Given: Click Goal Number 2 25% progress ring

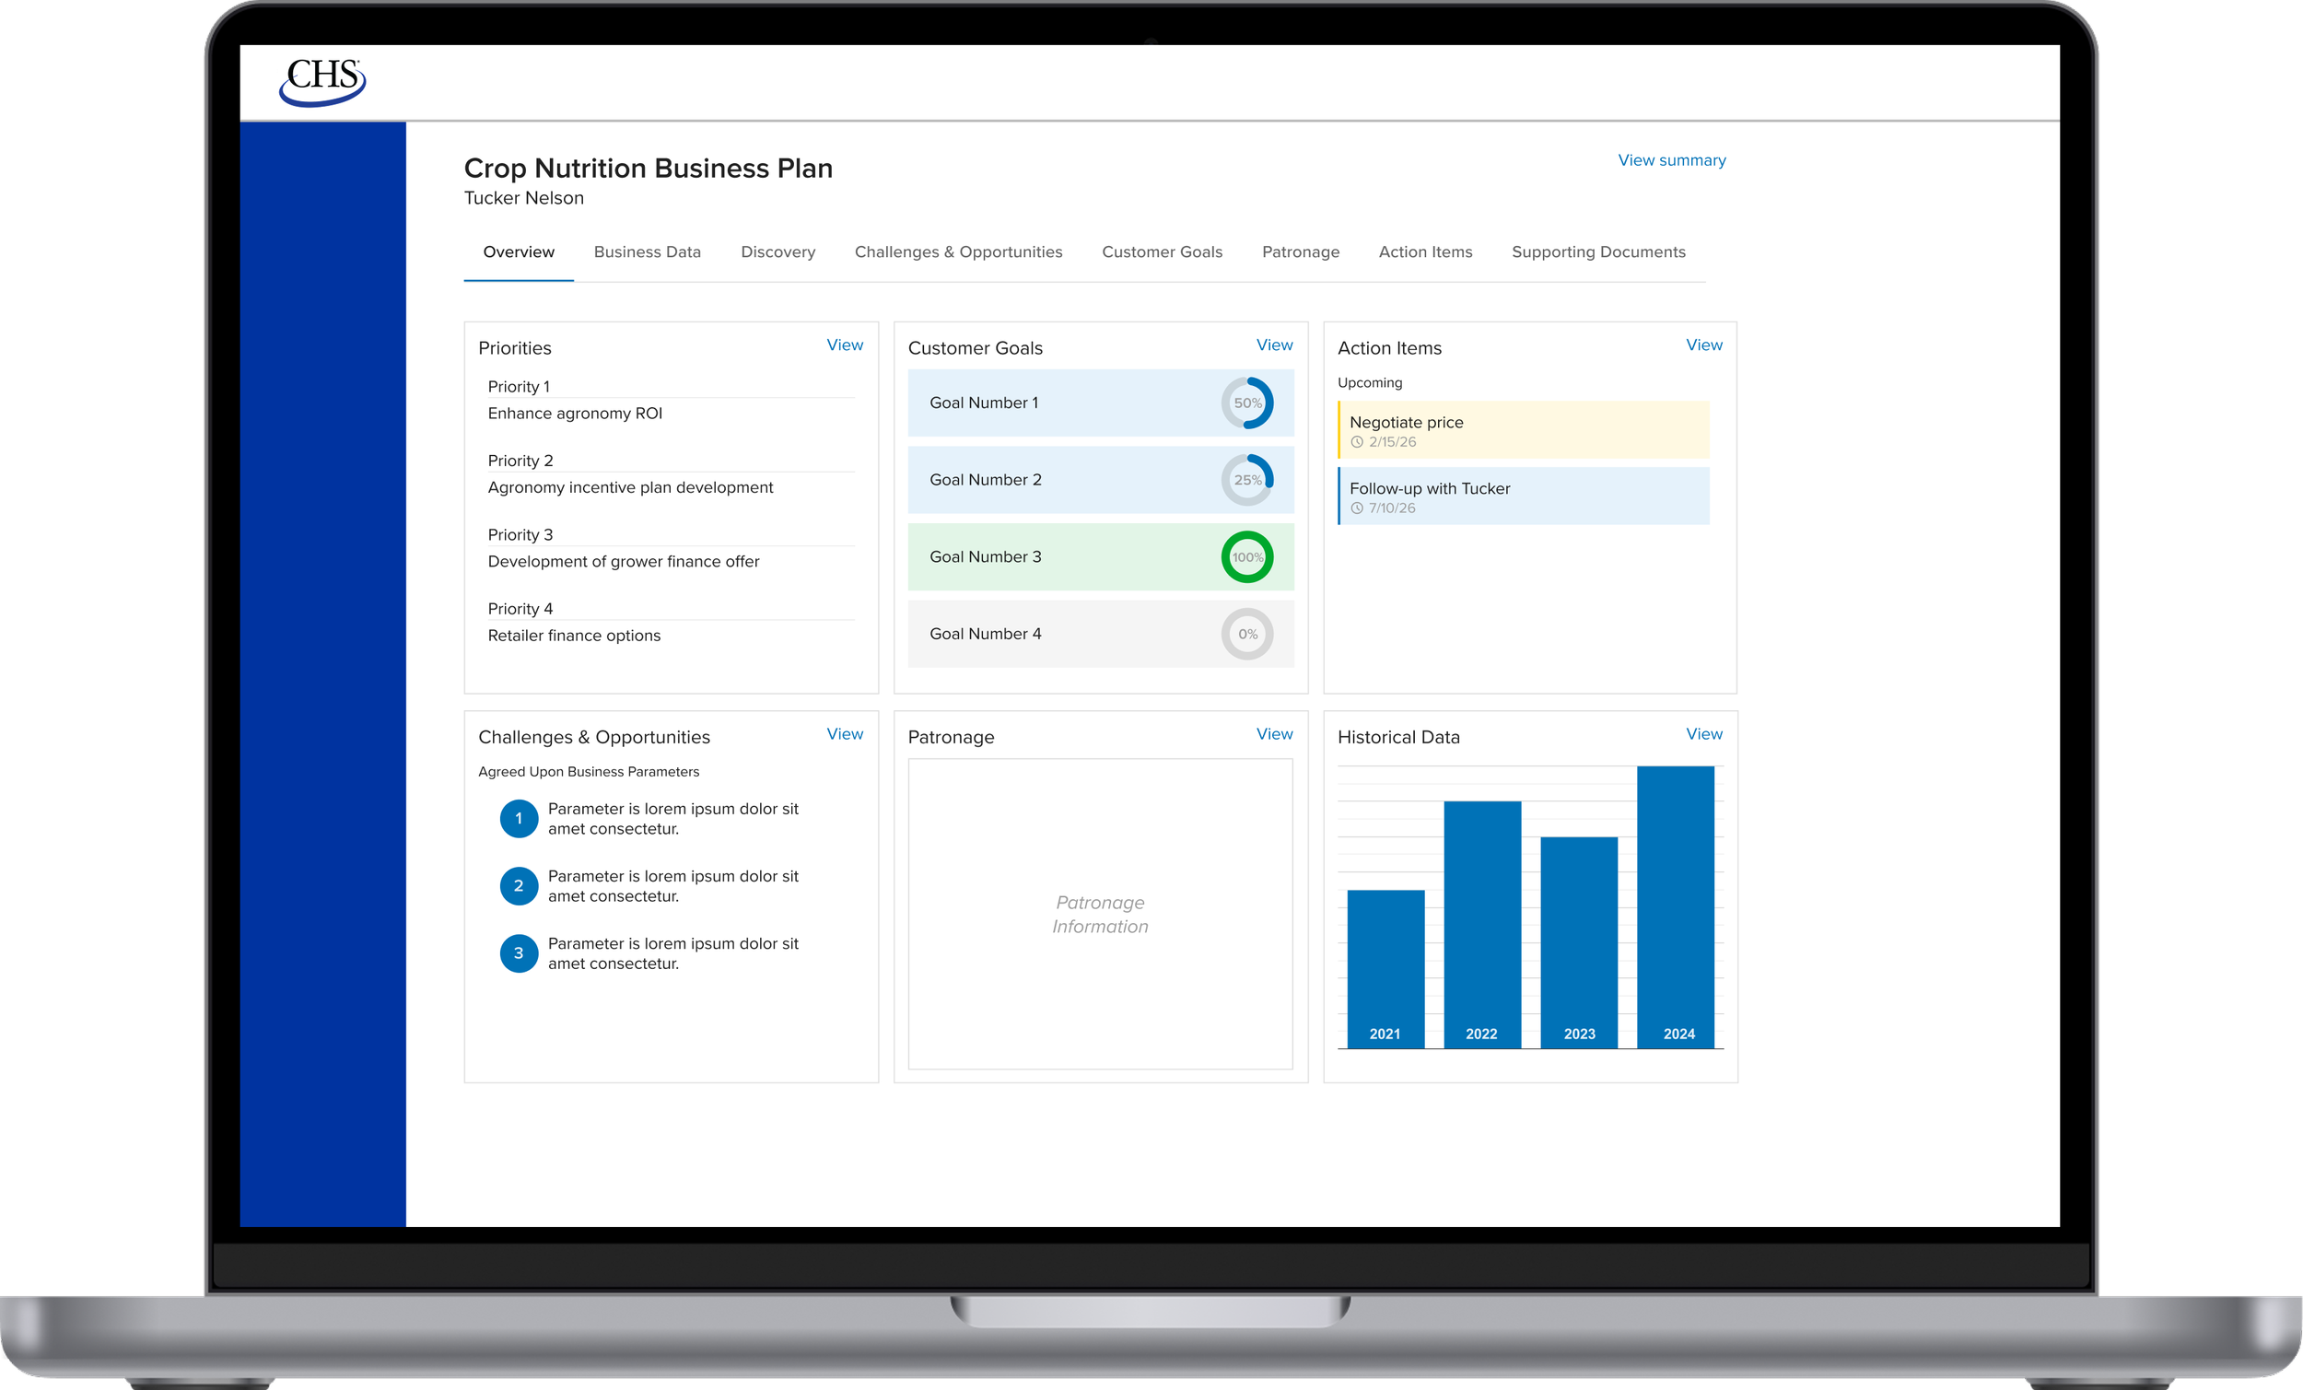Looking at the screenshot, I should [1246, 480].
